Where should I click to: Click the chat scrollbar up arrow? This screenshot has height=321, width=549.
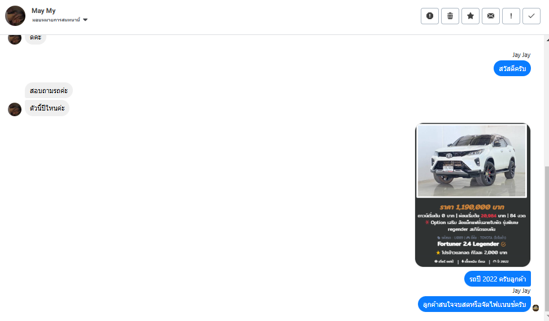click(x=547, y=39)
